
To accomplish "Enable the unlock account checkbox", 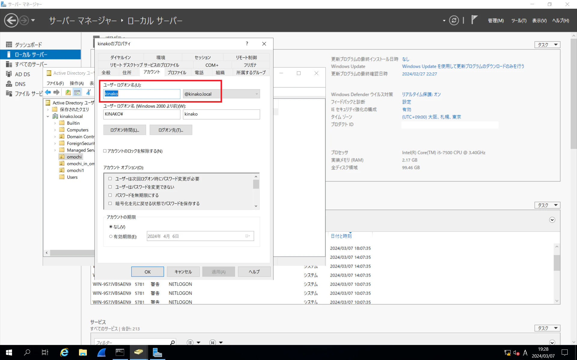I will pyautogui.click(x=105, y=151).
